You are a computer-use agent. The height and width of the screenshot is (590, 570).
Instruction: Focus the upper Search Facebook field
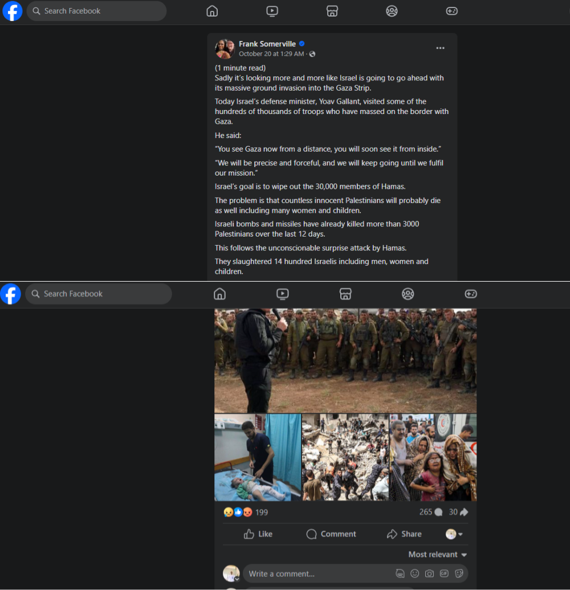pos(96,11)
